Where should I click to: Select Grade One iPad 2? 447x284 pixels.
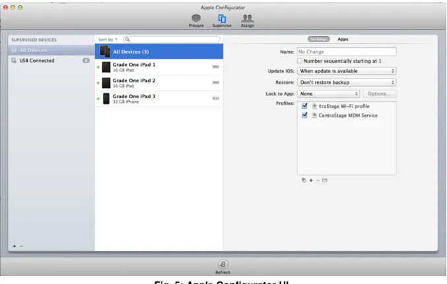pos(159,83)
